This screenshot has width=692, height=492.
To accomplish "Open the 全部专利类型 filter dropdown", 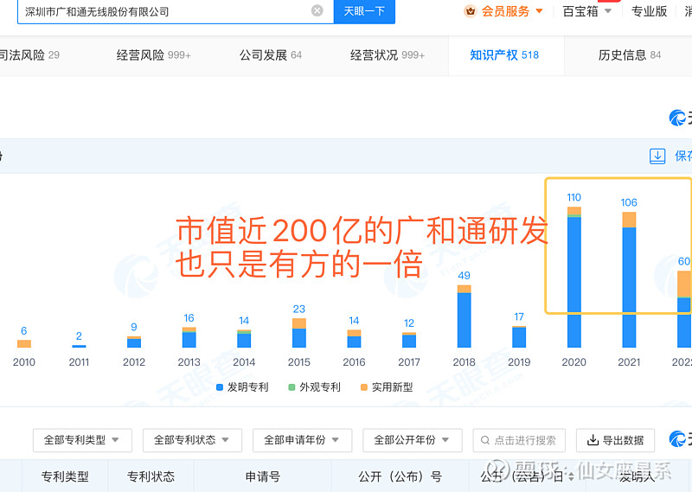I will pyautogui.click(x=82, y=440).
